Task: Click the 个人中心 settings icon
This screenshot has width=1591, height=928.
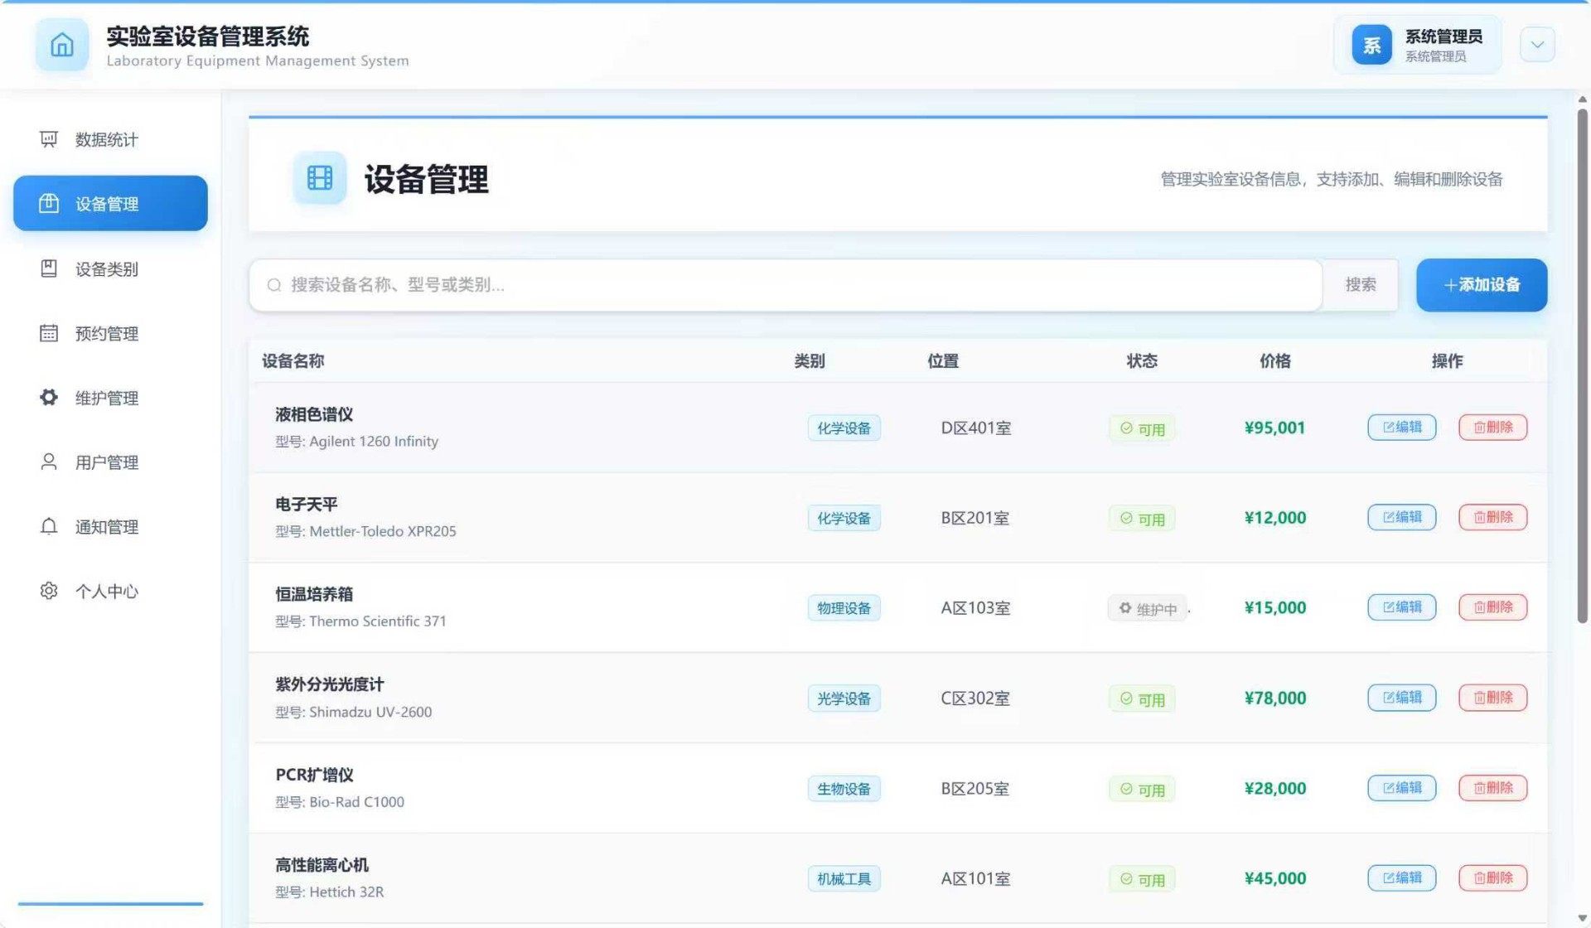Action: (x=49, y=591)
